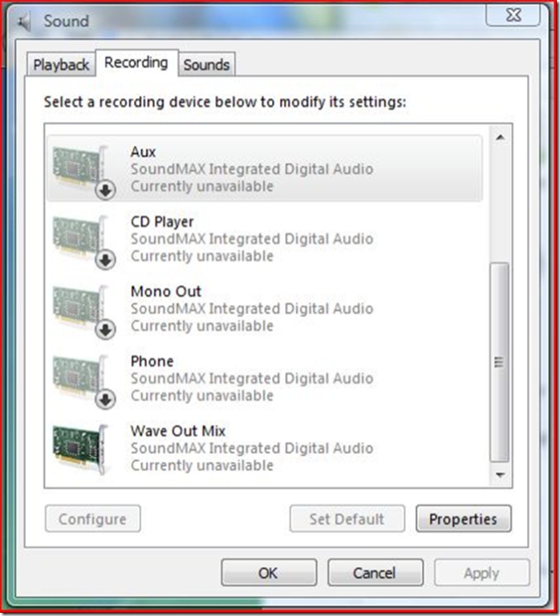The image size is (560, 616).
Task: Click the Aux sound card icon
Action: pyautogui.click(x=83, y=172)
